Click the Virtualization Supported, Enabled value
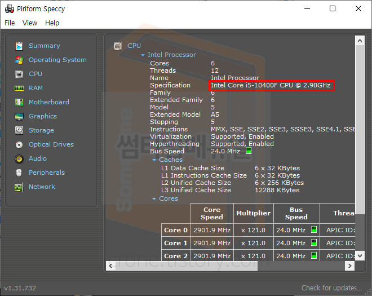 click(x=242, y=136)
